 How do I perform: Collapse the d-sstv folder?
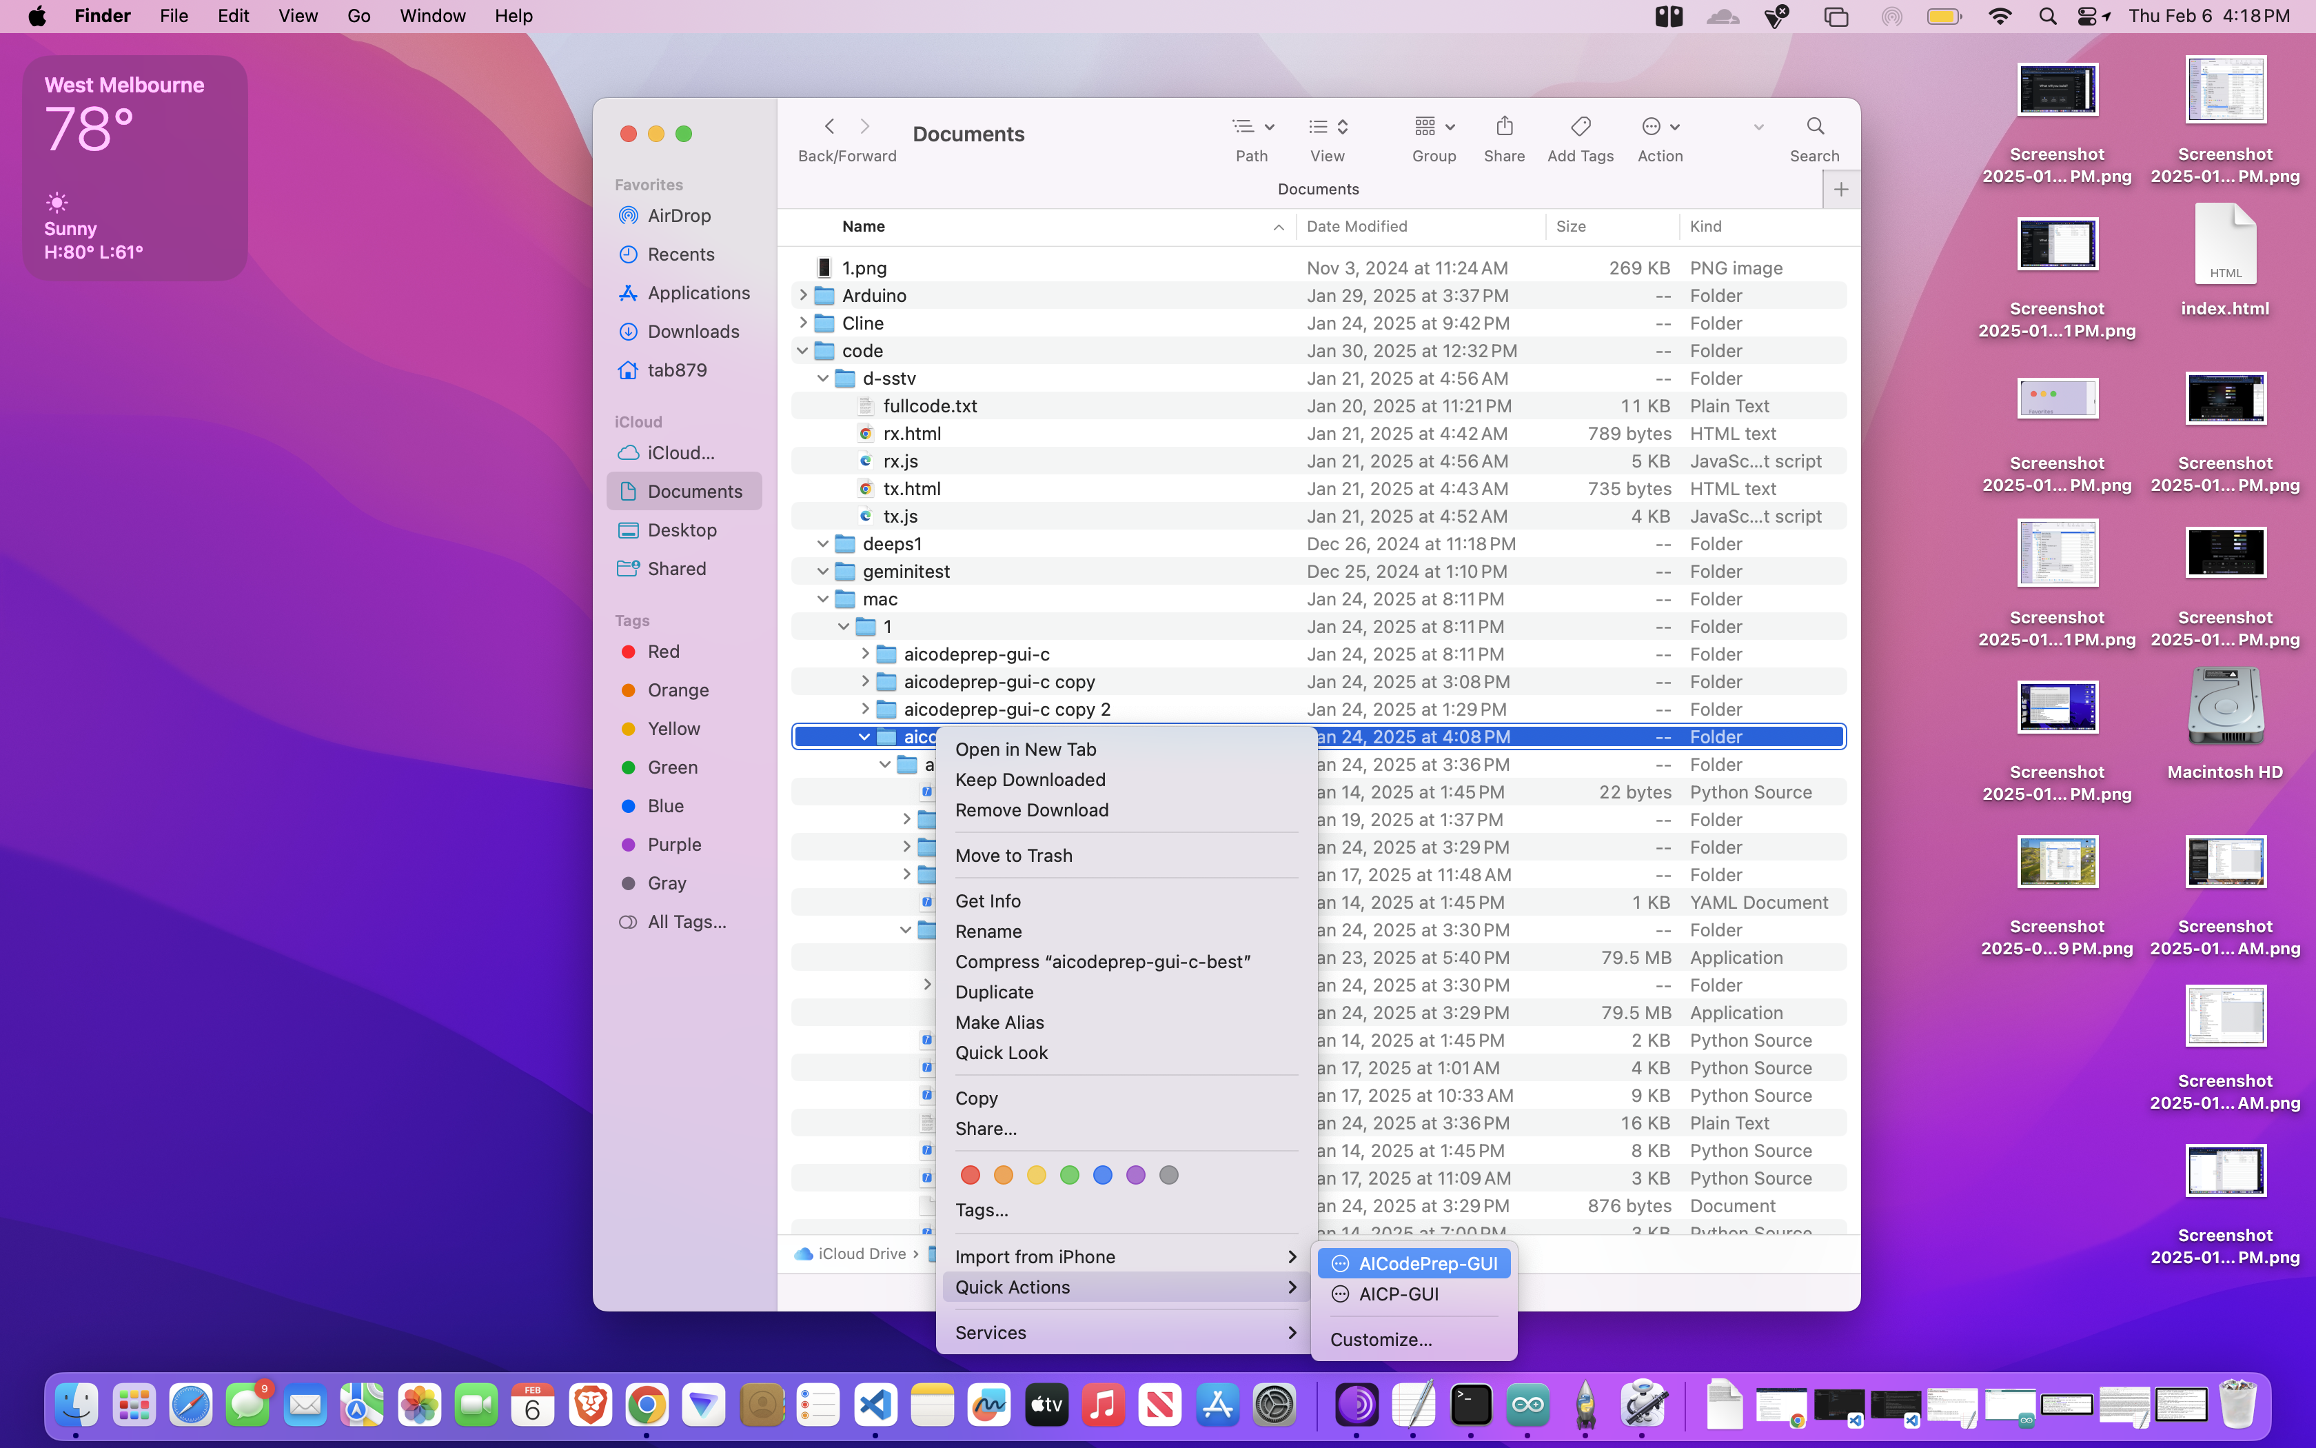click(823, 379)
